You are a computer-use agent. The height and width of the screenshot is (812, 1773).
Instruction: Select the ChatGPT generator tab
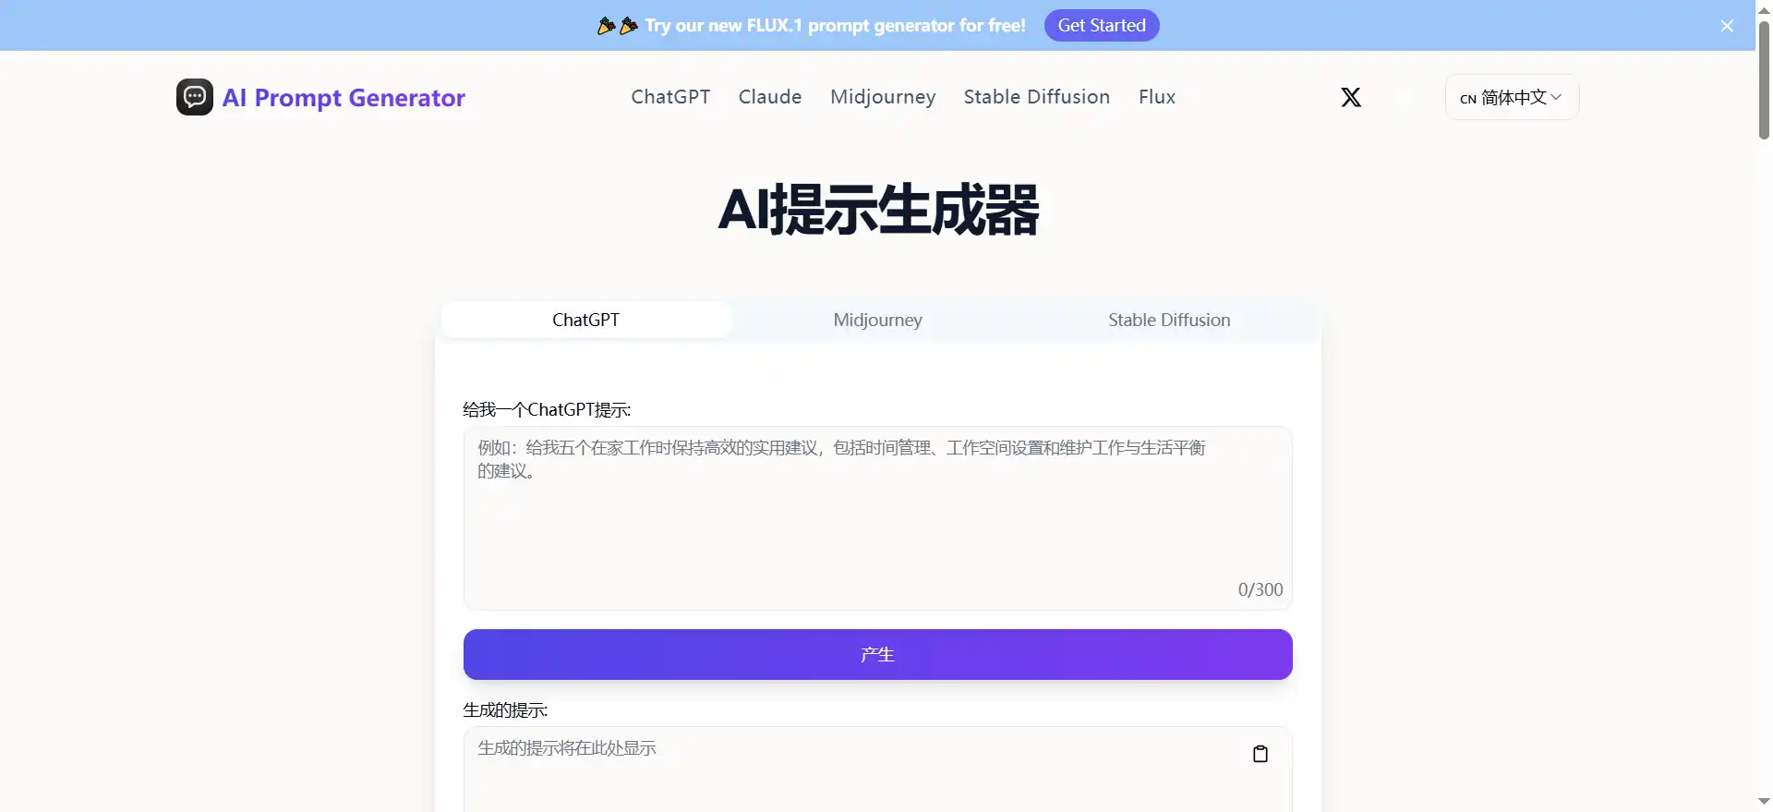click(586, 320)
